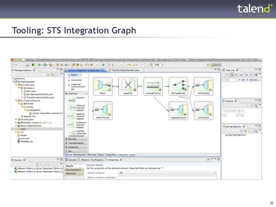Collapse the SpringIntegration project node
Viewport: 276px width, 207px height.
[x=13, y=82]
